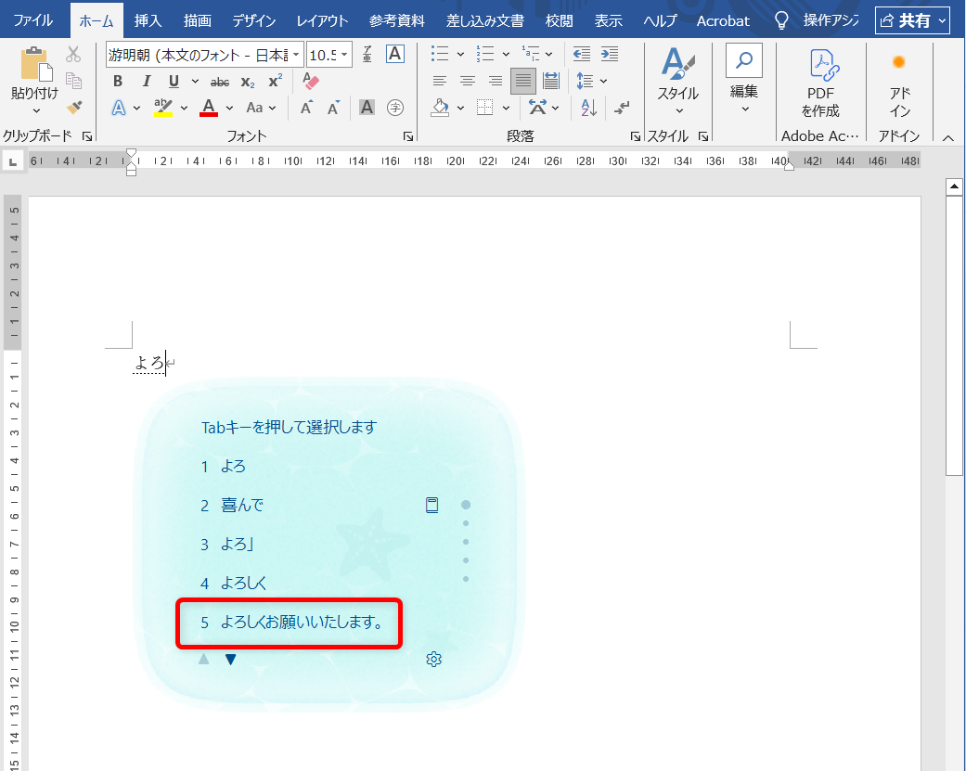The width and height of the screenshot is (966, 771).
Task: Expand the Paragraph (段落) dialog launcher
Action: [x=635, y=136]
